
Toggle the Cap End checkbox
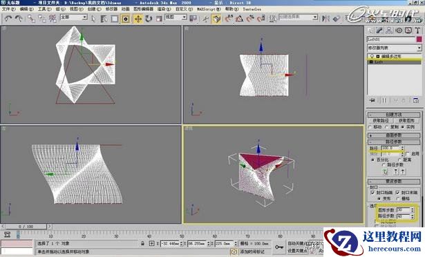pyautogui.click(x=397, y=193)
